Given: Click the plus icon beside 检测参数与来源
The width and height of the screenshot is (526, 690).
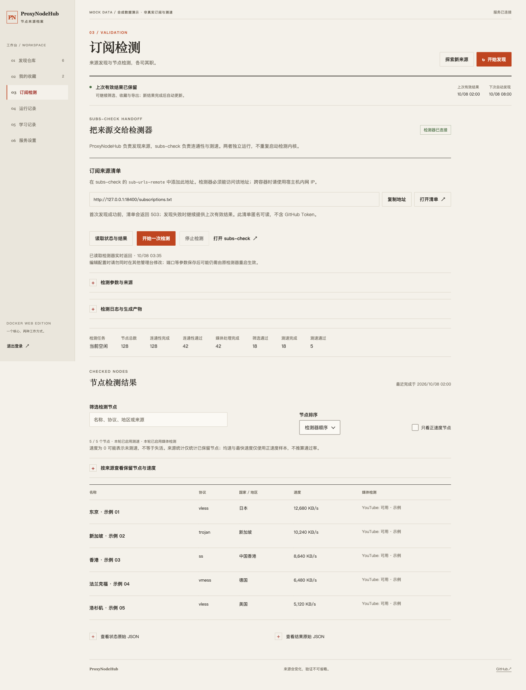Looking at the screenshot, I should (x=93, y=283).
